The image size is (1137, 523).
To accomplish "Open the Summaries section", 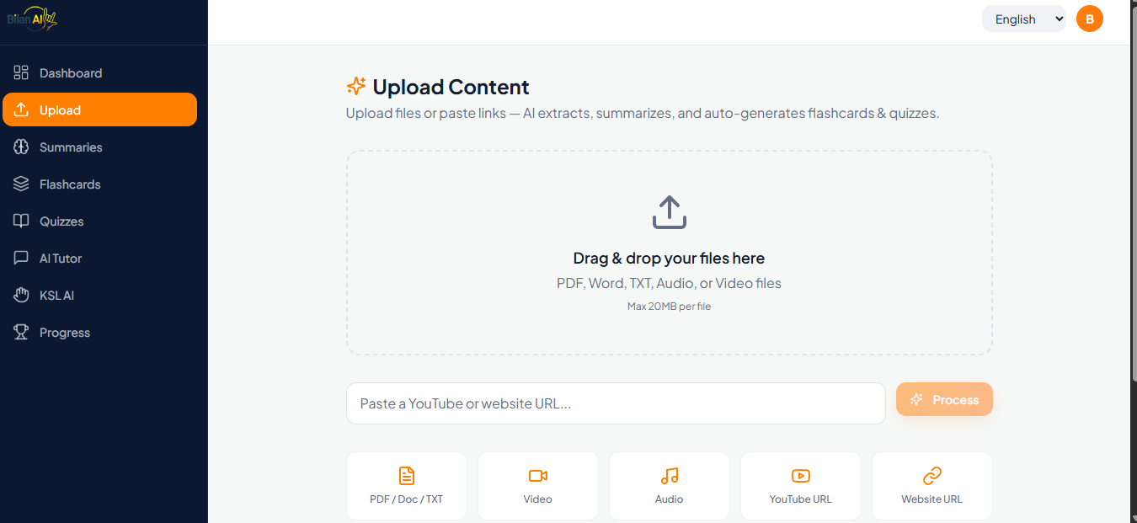I will (100, 147).
